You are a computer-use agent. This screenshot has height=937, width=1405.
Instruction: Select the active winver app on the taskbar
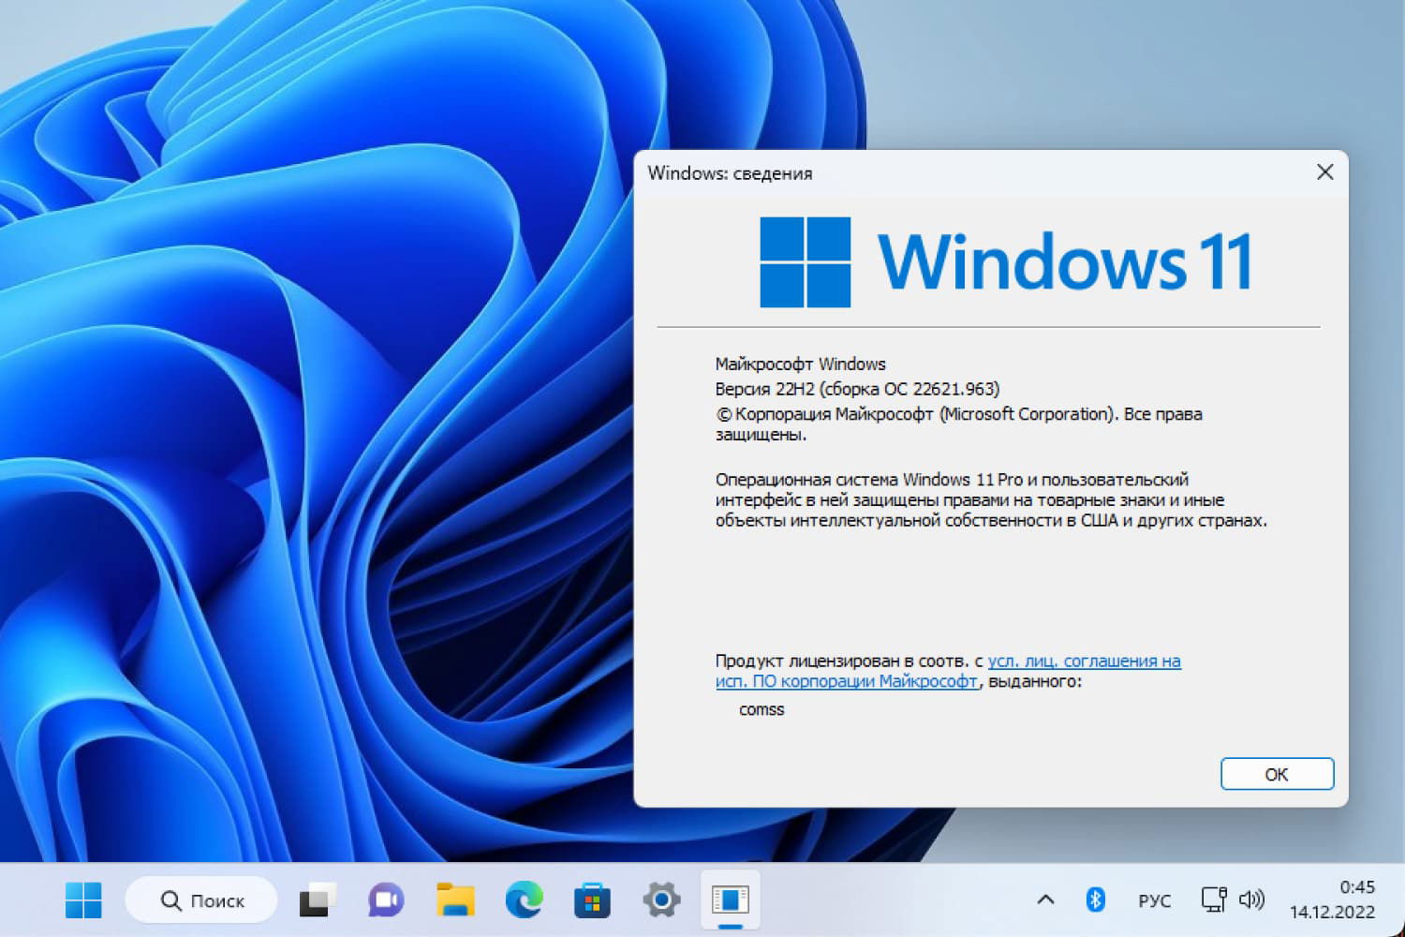(x=730, y=900)
